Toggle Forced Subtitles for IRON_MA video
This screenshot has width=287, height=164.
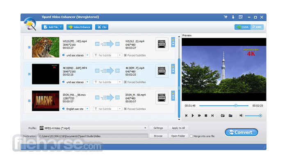tap(125, 109)
